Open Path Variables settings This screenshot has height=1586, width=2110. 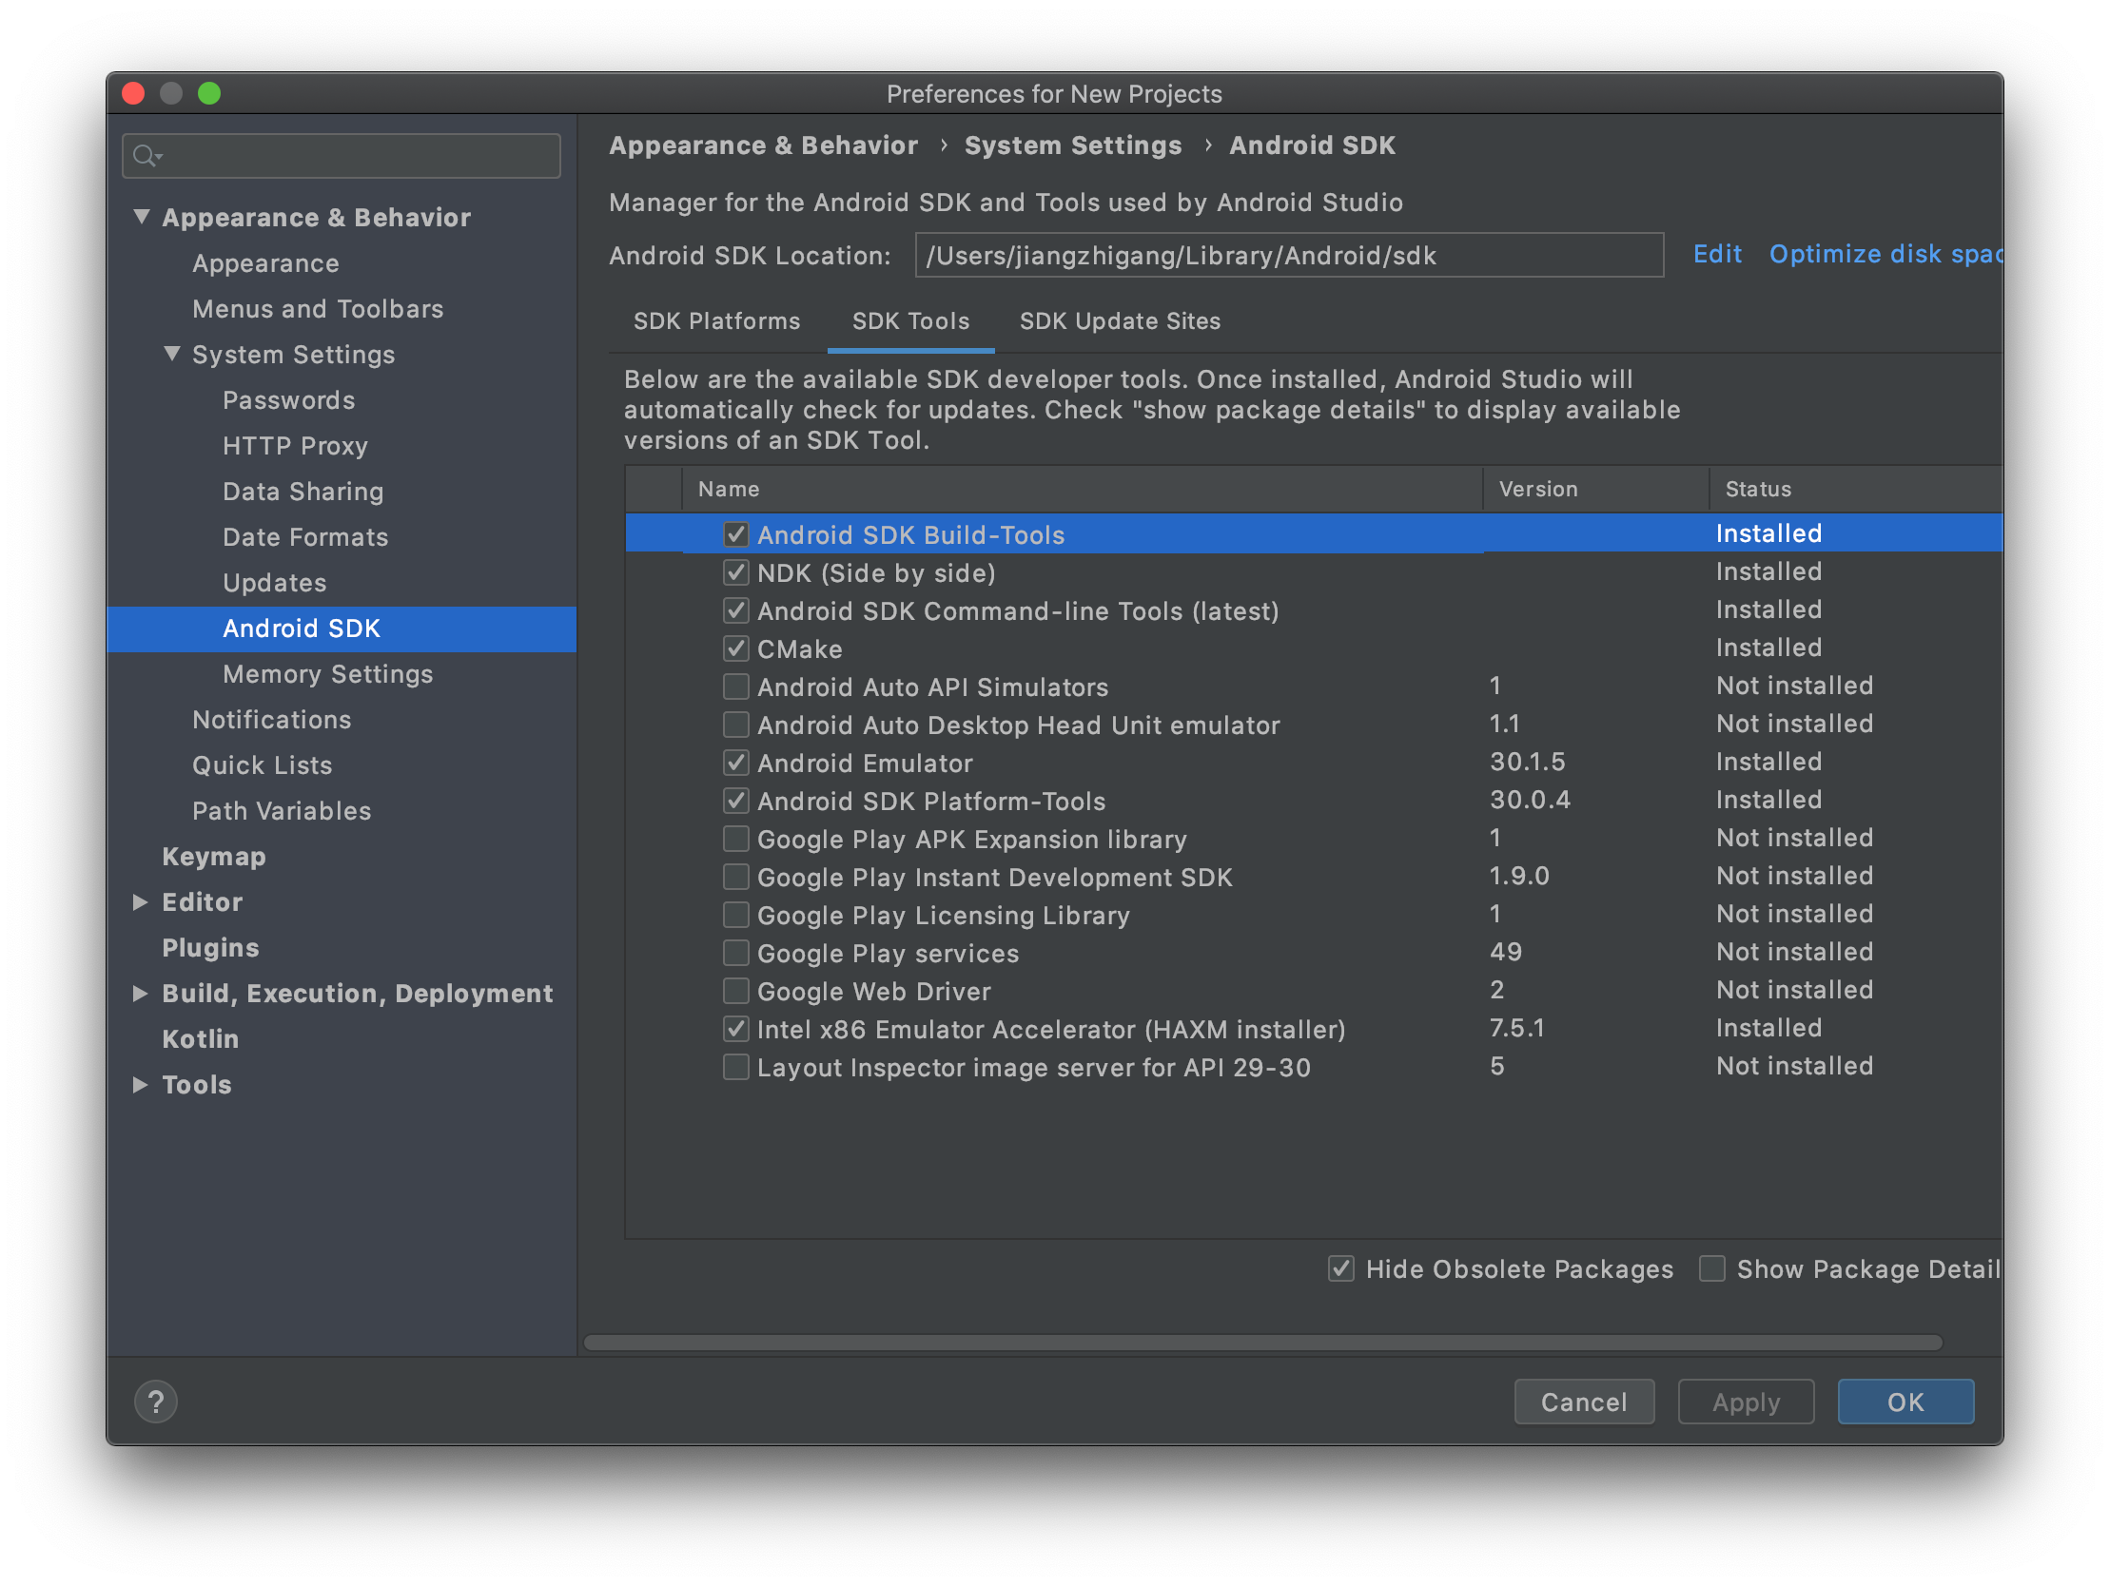coord(282,811)
